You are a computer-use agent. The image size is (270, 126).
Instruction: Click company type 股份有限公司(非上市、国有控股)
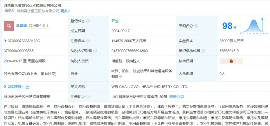(x=30, y=74)
